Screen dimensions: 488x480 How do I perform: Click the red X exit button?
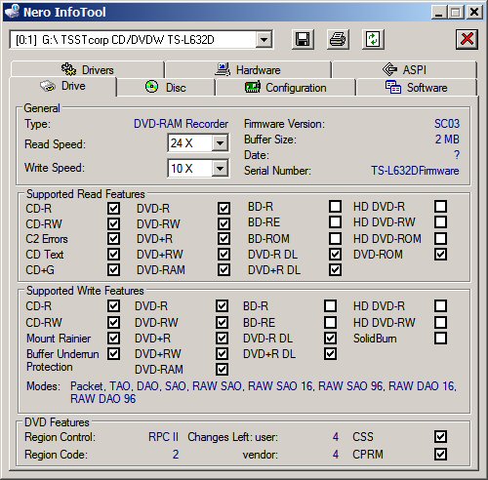click(467, 39)
